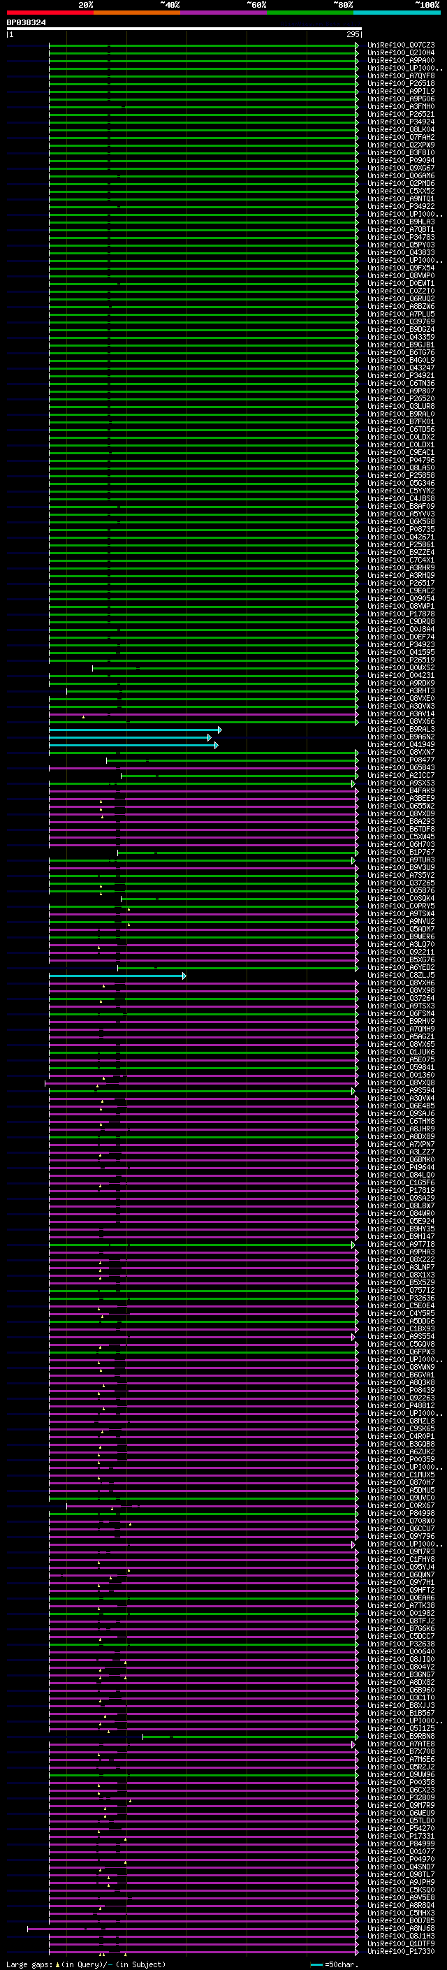Click the cyan alignment bar for B9RAL3
This screenshot has width=447, height=1970.
tap(135, 730)
